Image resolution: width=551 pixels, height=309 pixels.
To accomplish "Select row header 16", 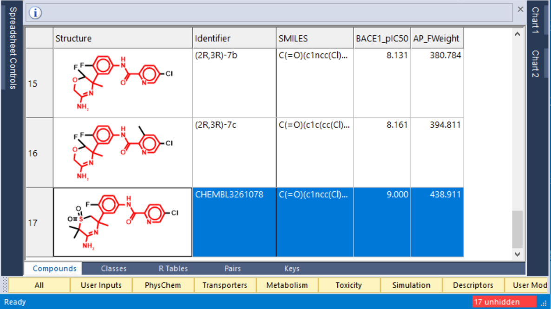I will (39, 153).
